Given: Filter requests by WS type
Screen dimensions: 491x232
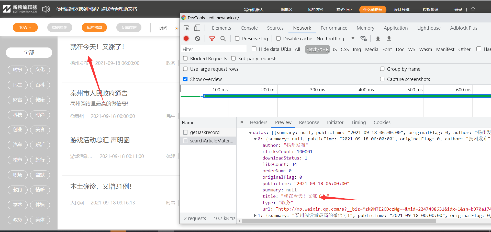Looking at the screenshot, I should click(x=411, y=49).
